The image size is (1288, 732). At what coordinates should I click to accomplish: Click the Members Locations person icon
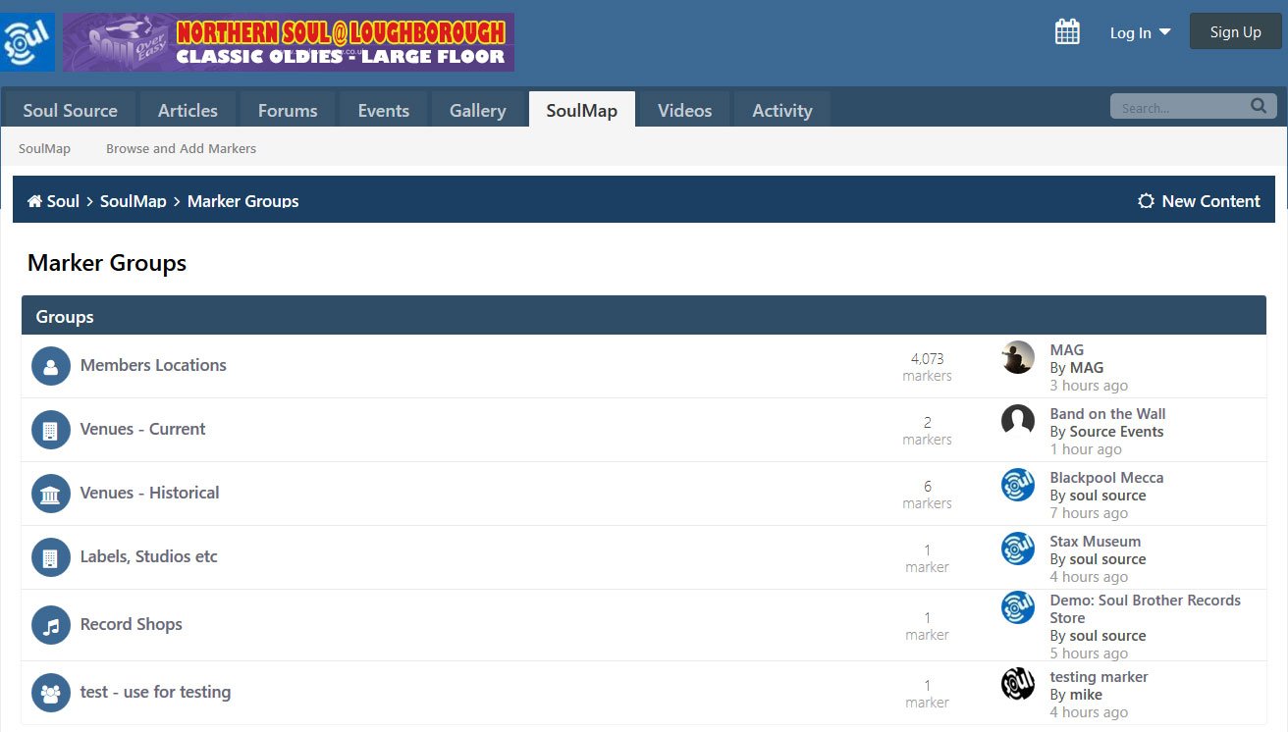(x=51, y=366)
